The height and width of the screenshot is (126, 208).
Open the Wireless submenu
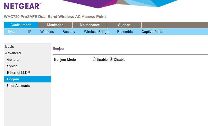pos(47,32)
